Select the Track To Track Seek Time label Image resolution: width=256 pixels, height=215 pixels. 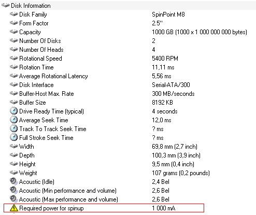[x=53, y=129]
